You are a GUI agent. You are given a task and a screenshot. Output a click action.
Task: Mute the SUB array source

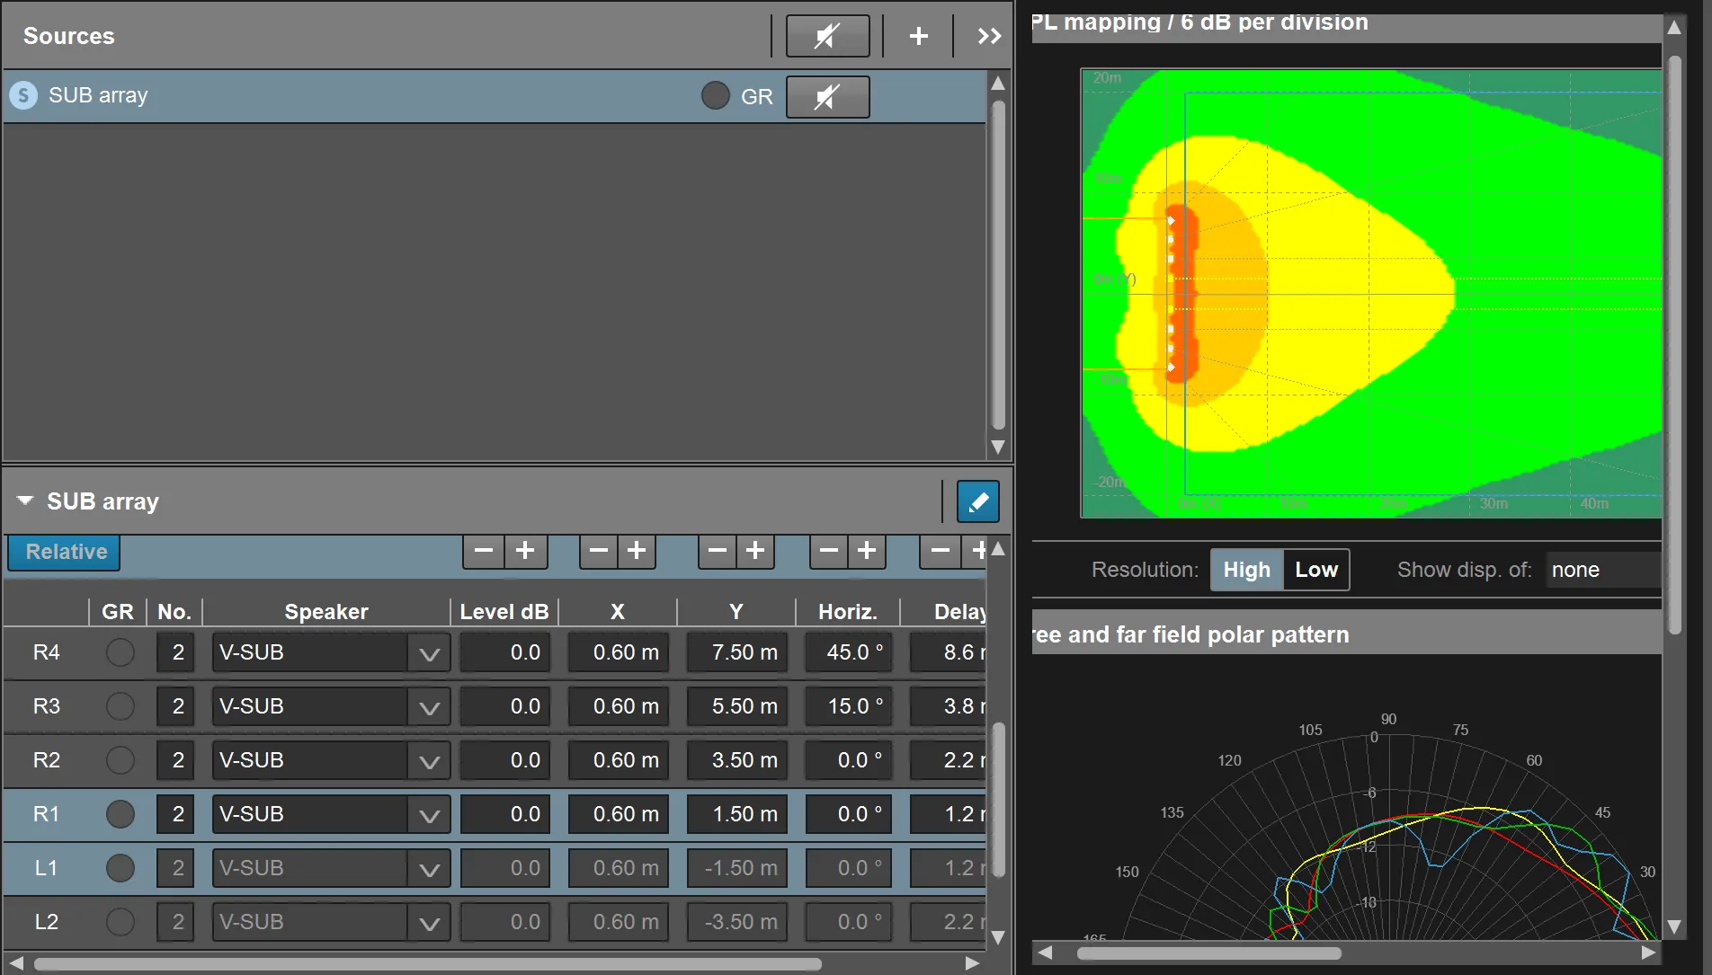(x=827, y=96)
